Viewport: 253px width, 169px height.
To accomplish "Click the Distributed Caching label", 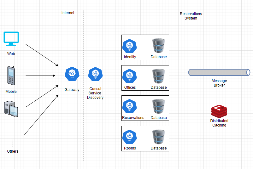I will coord(219,123).
